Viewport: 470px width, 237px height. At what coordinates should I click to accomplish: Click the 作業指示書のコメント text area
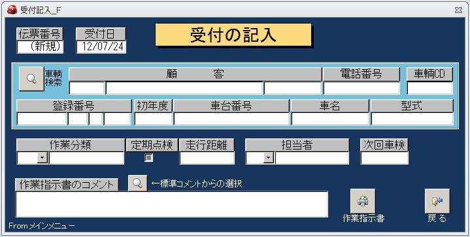(x=172, y=204)
